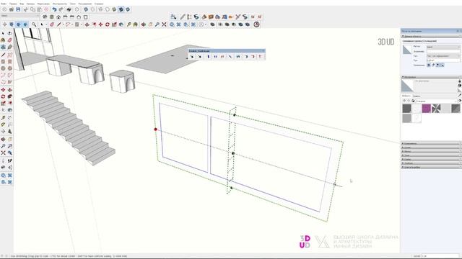Switch to the Edit tab in Materials
Viewport: 462px width, 259px height.
pyautogui.click(x=417, y=96)
